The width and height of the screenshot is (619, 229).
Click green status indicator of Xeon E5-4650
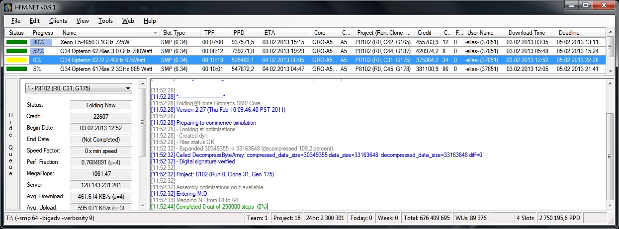[x=16, y=42]
